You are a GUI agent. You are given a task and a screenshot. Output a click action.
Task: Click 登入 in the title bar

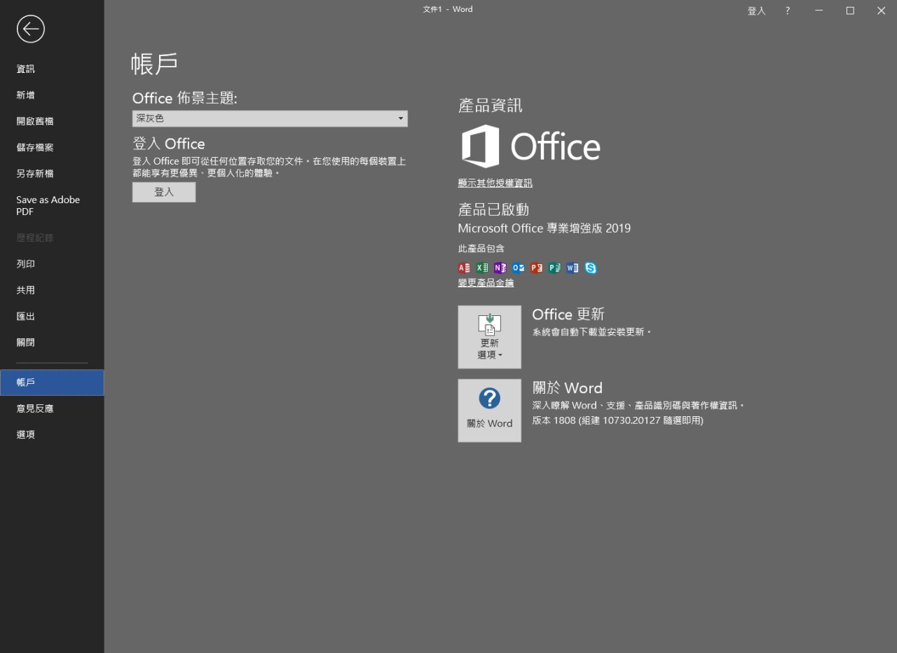coord(757,11)
